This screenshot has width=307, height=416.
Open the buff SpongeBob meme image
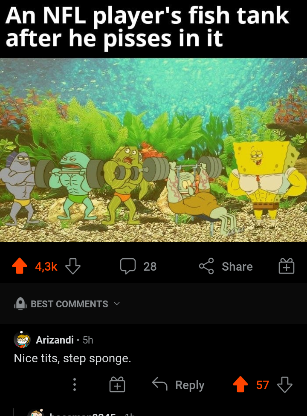[153, 150]
